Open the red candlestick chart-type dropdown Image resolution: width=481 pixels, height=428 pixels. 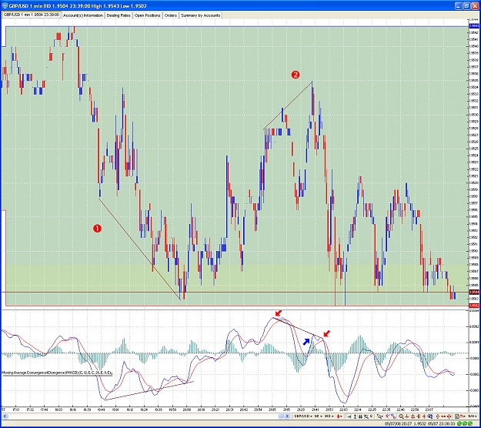coord(339,416)
